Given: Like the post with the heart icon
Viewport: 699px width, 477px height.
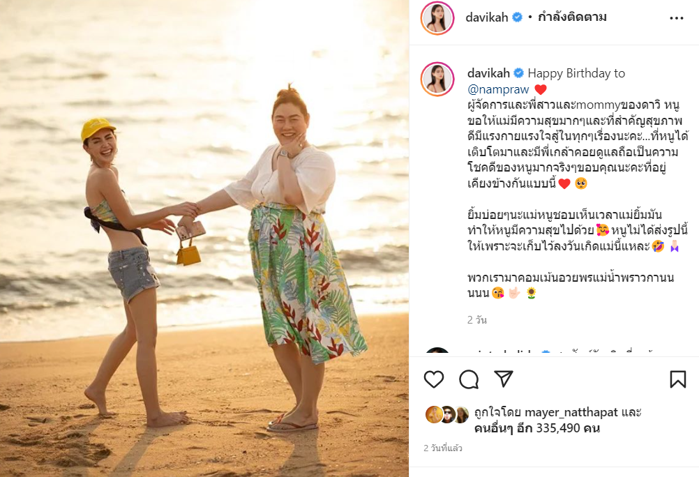Looking at the screenshot, I should (433, 379).
